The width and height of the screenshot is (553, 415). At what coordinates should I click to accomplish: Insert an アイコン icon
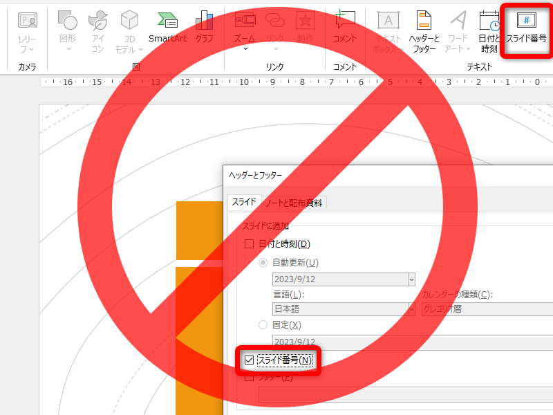coord(97,33)
